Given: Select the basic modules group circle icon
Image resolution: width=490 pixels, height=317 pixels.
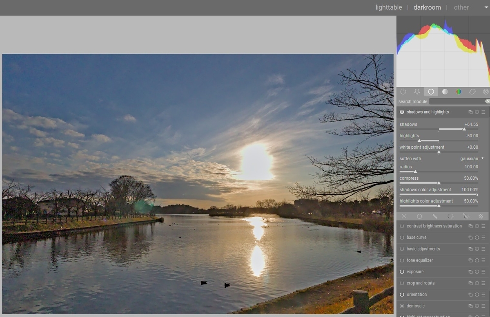Looking at the screenshot, I should tap(431, 92).
